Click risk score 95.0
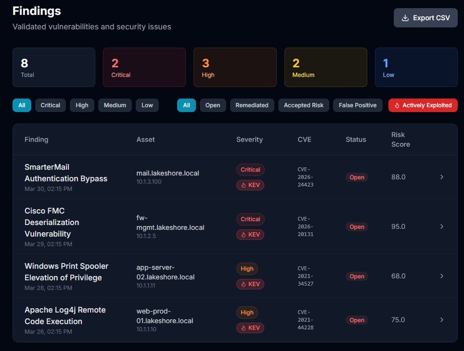This screenshot has width=464, height=351. coord(399,226)
